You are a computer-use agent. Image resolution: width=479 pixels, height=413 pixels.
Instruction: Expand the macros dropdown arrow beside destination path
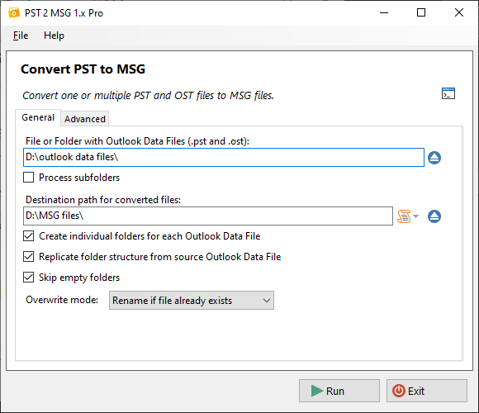click(415, 216)
